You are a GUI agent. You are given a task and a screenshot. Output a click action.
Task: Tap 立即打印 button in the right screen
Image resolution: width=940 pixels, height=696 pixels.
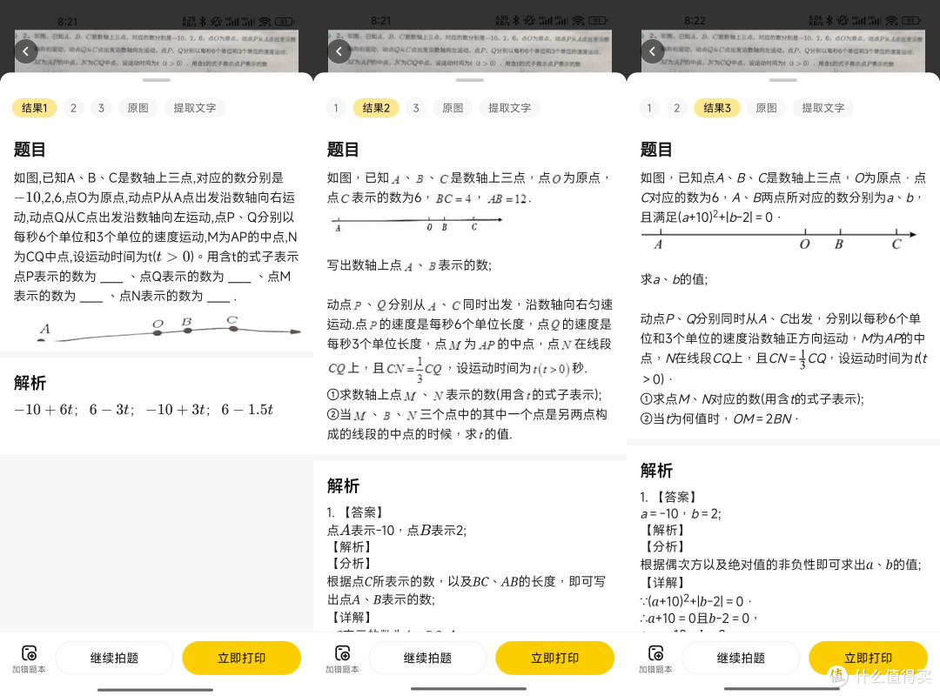(x=869, y=658)
